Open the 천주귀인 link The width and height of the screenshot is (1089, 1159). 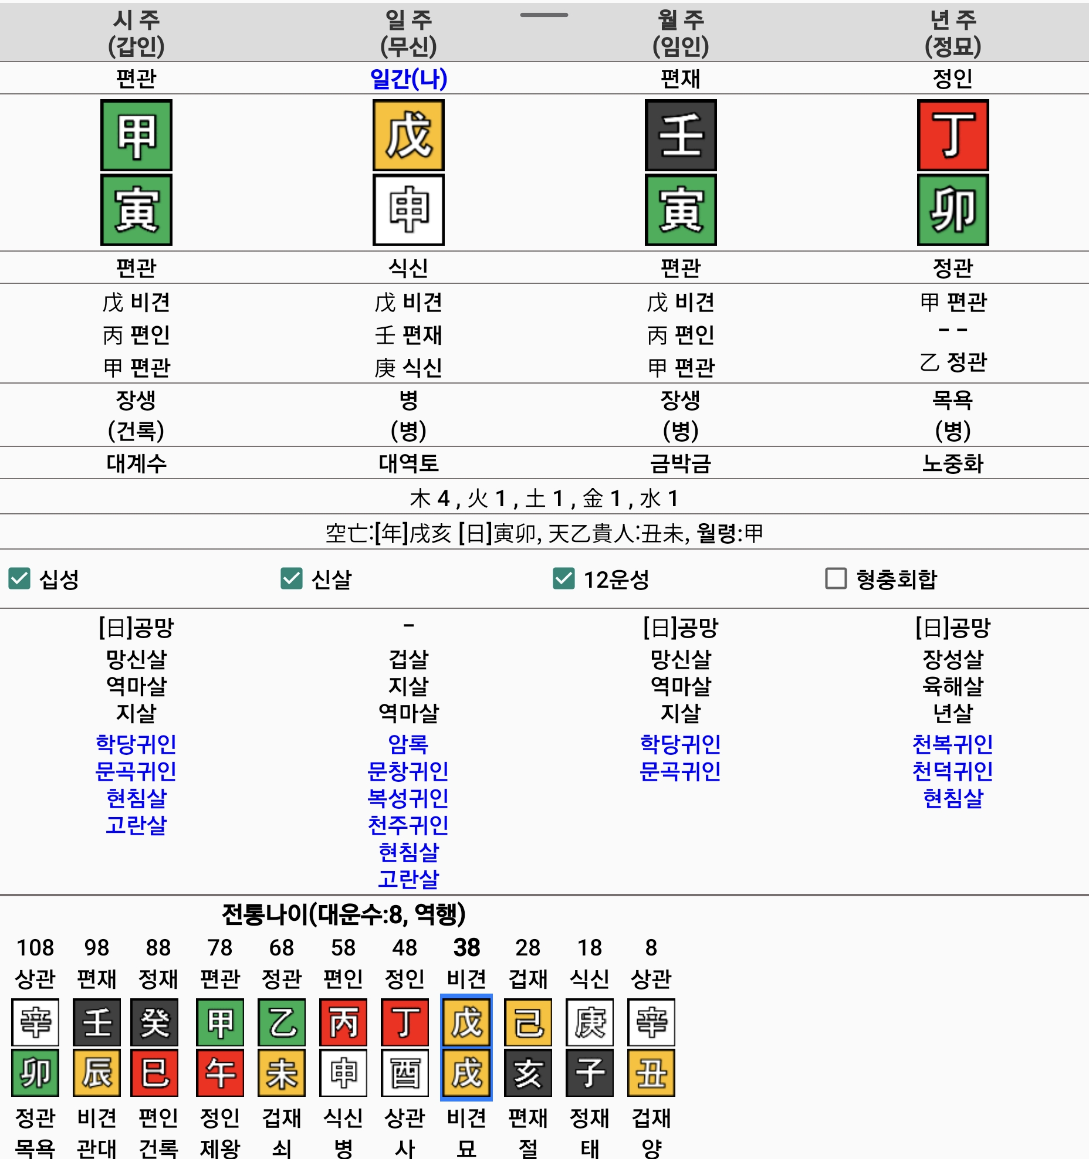tap(408, 825)
